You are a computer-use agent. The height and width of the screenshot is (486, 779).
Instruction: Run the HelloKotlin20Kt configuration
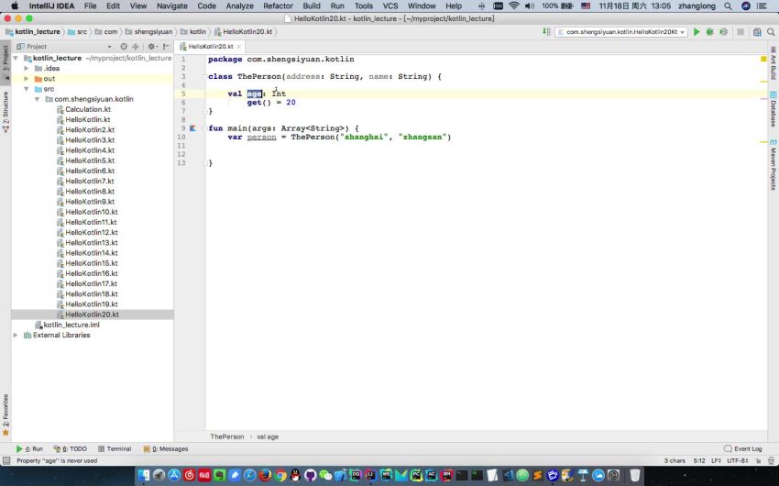(x=697, y=32)
